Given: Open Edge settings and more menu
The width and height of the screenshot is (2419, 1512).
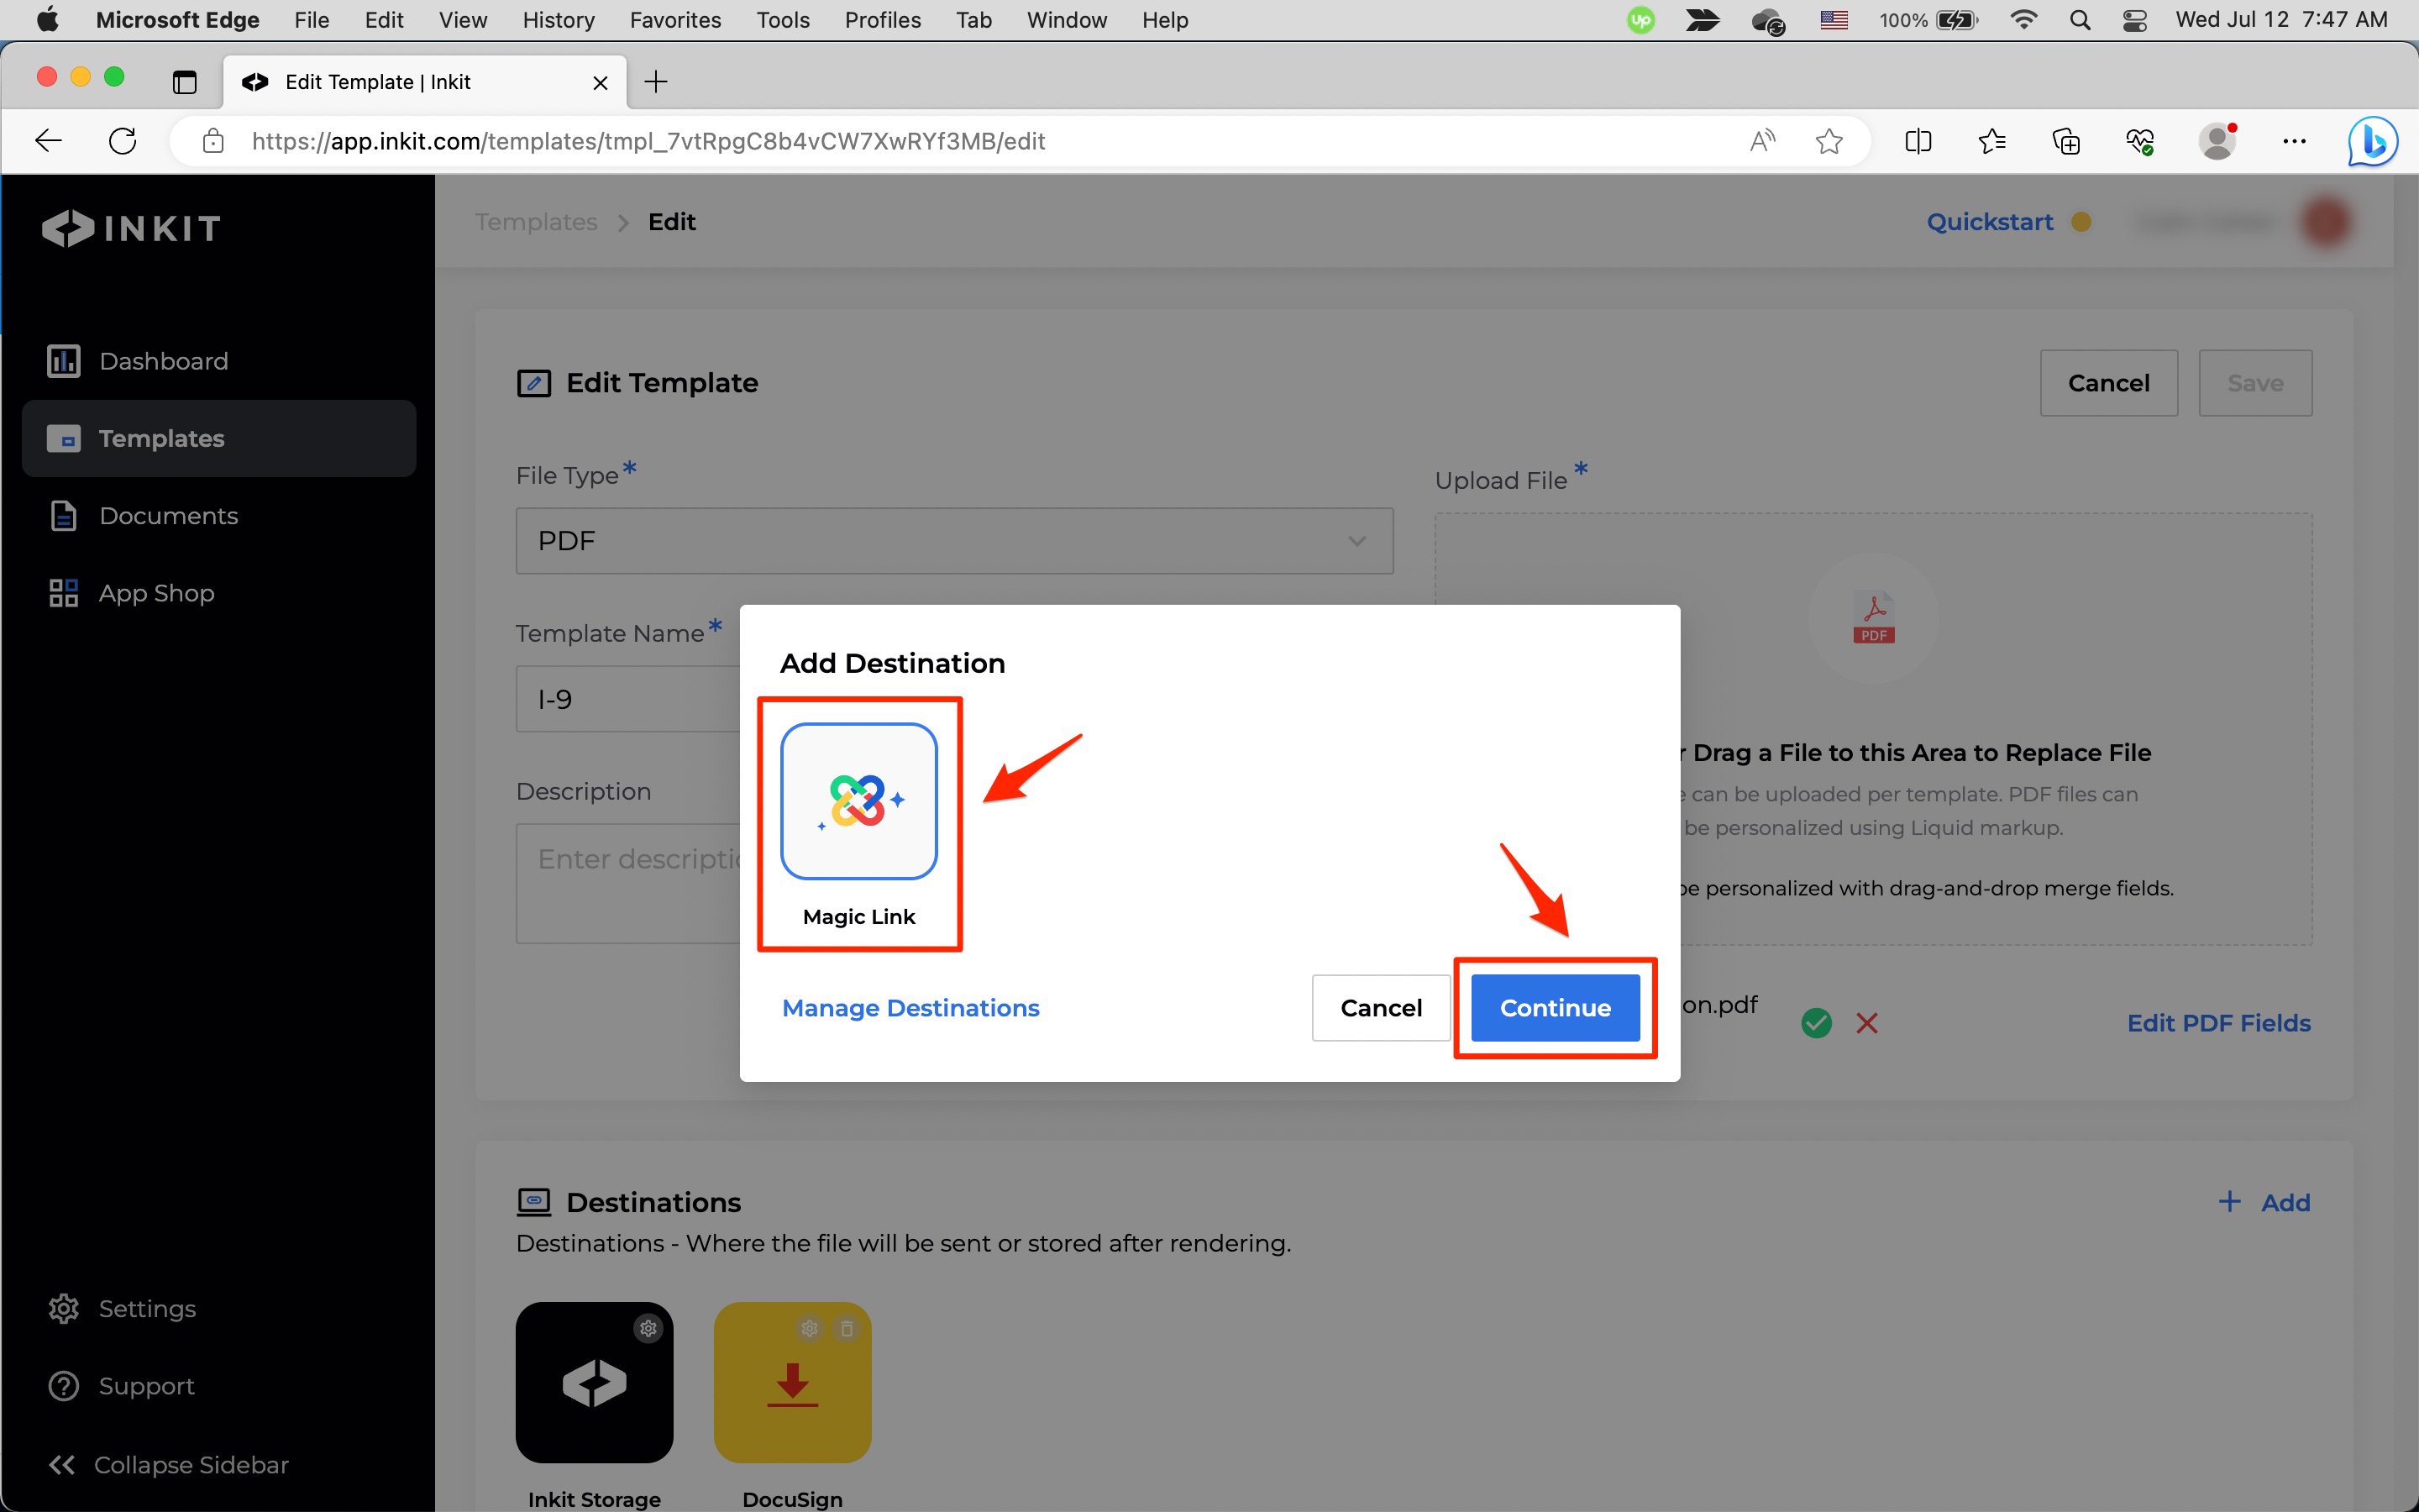Looking at the screenshot, I should tap(2294, 141).
